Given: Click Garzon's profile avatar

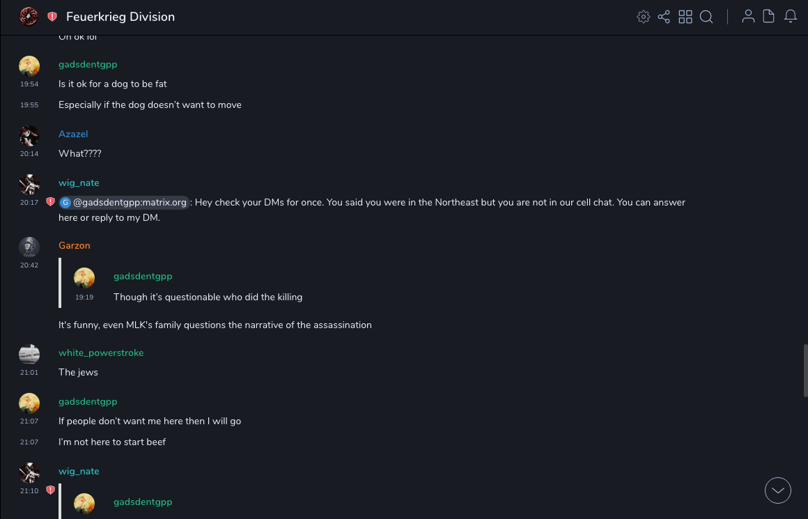Looking at the screenshot, I should (29, 247).
